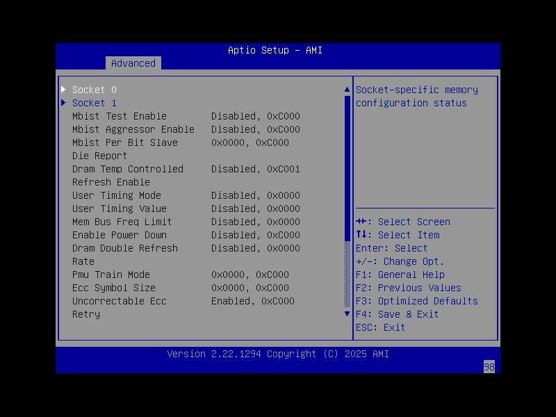Select Dram Temp Controlled Refresh Enable

(x=186, y=176)
